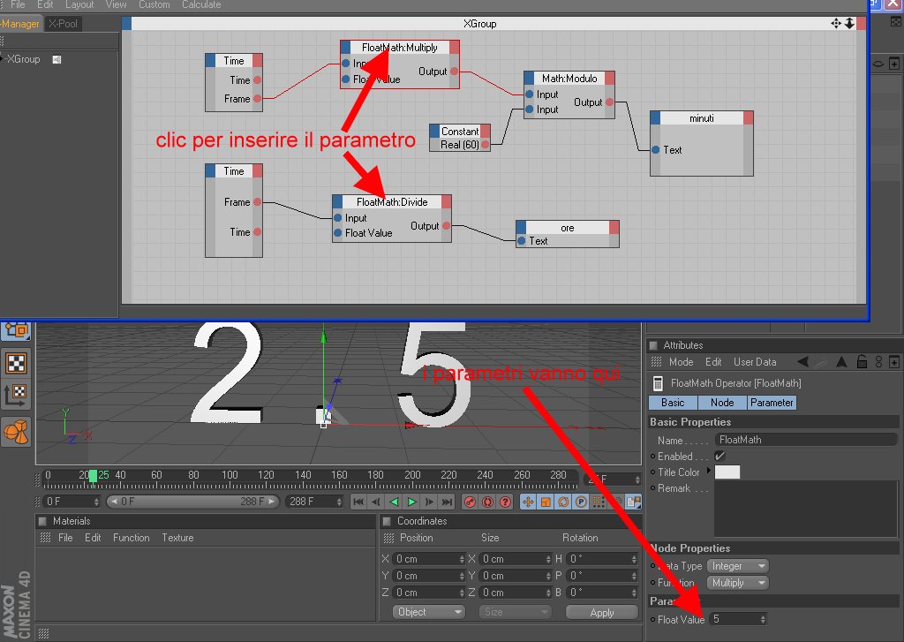This screenshot has height=642, width=904.
Task: Click the record keyframe button
Action: [x=471, y=502]
